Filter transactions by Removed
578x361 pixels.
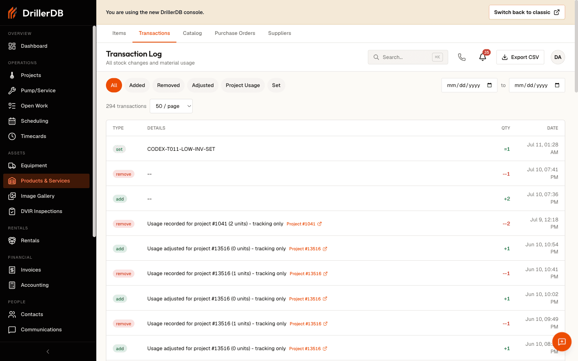(169, 85)
